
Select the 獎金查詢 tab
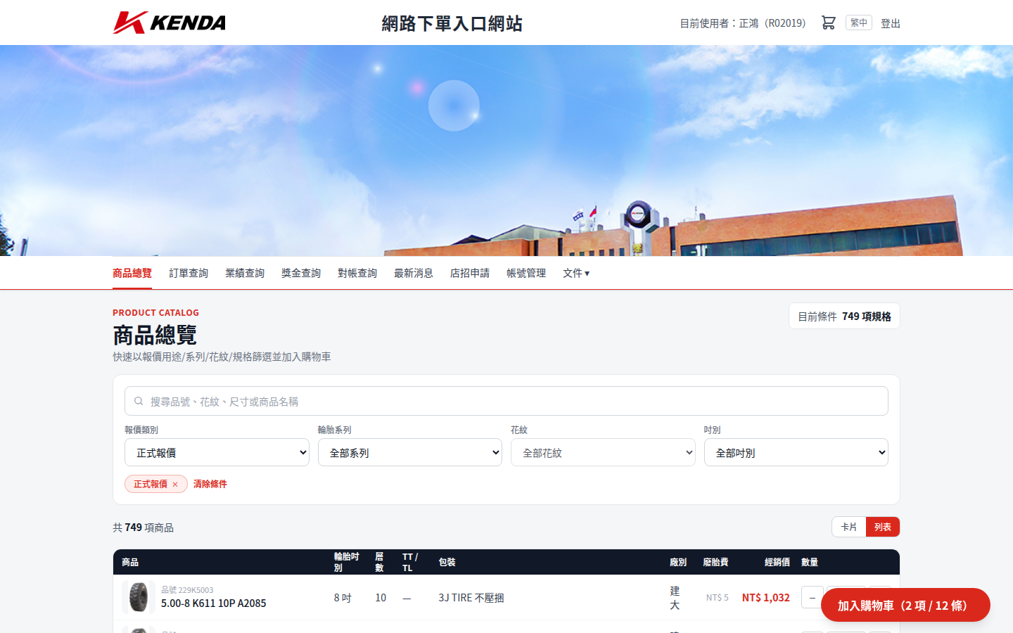301,273
